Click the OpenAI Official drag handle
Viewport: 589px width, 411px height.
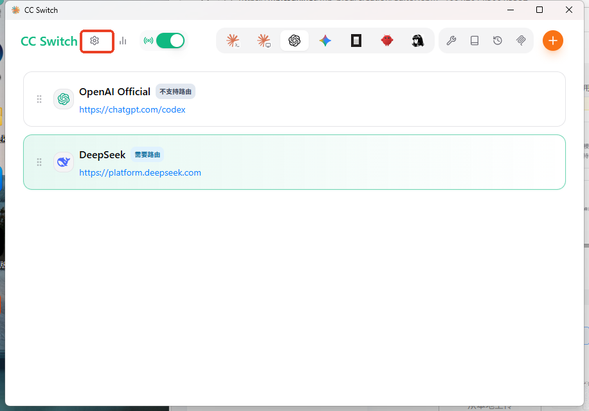tap(39, 99)
